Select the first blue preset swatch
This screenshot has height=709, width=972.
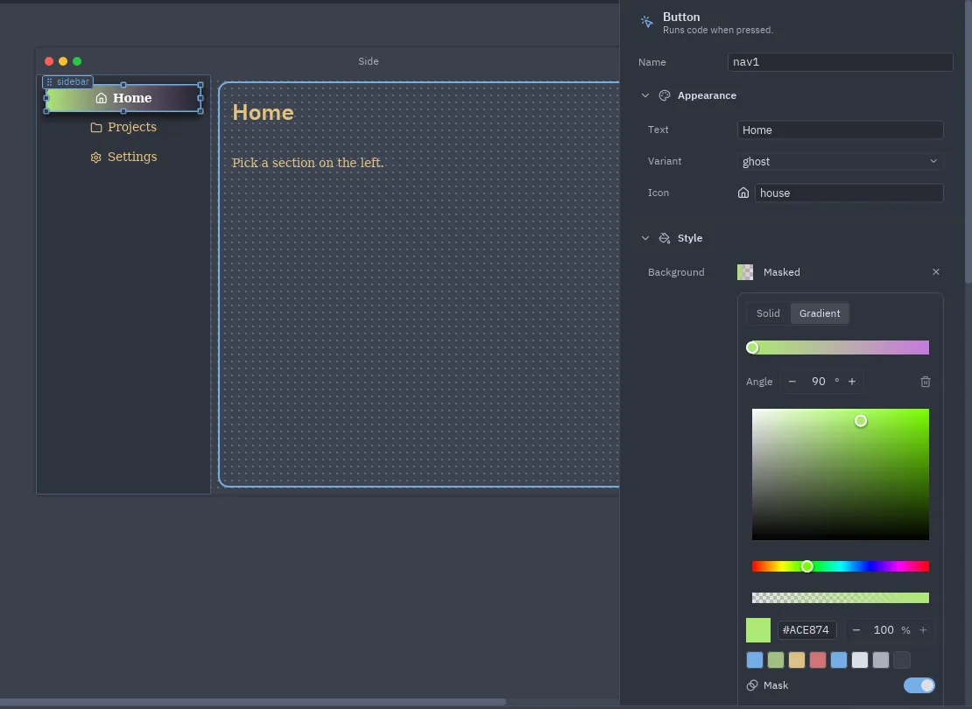coord(755,660)
